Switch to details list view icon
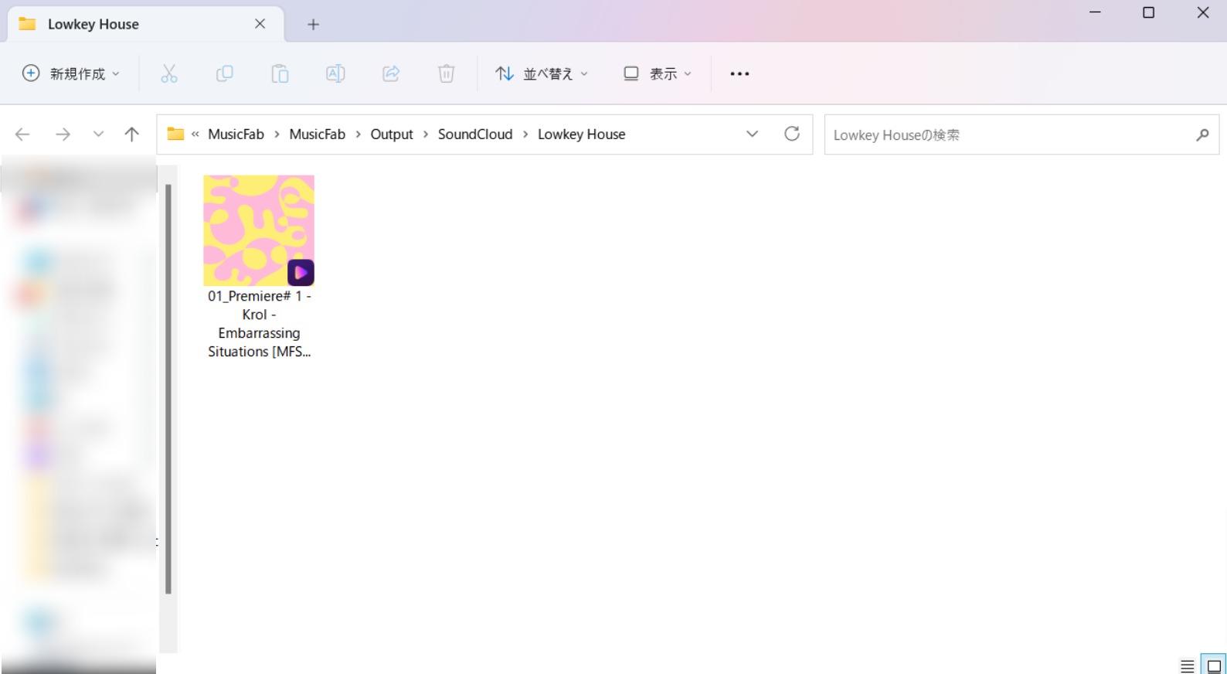 click(x=1188, y=665)
